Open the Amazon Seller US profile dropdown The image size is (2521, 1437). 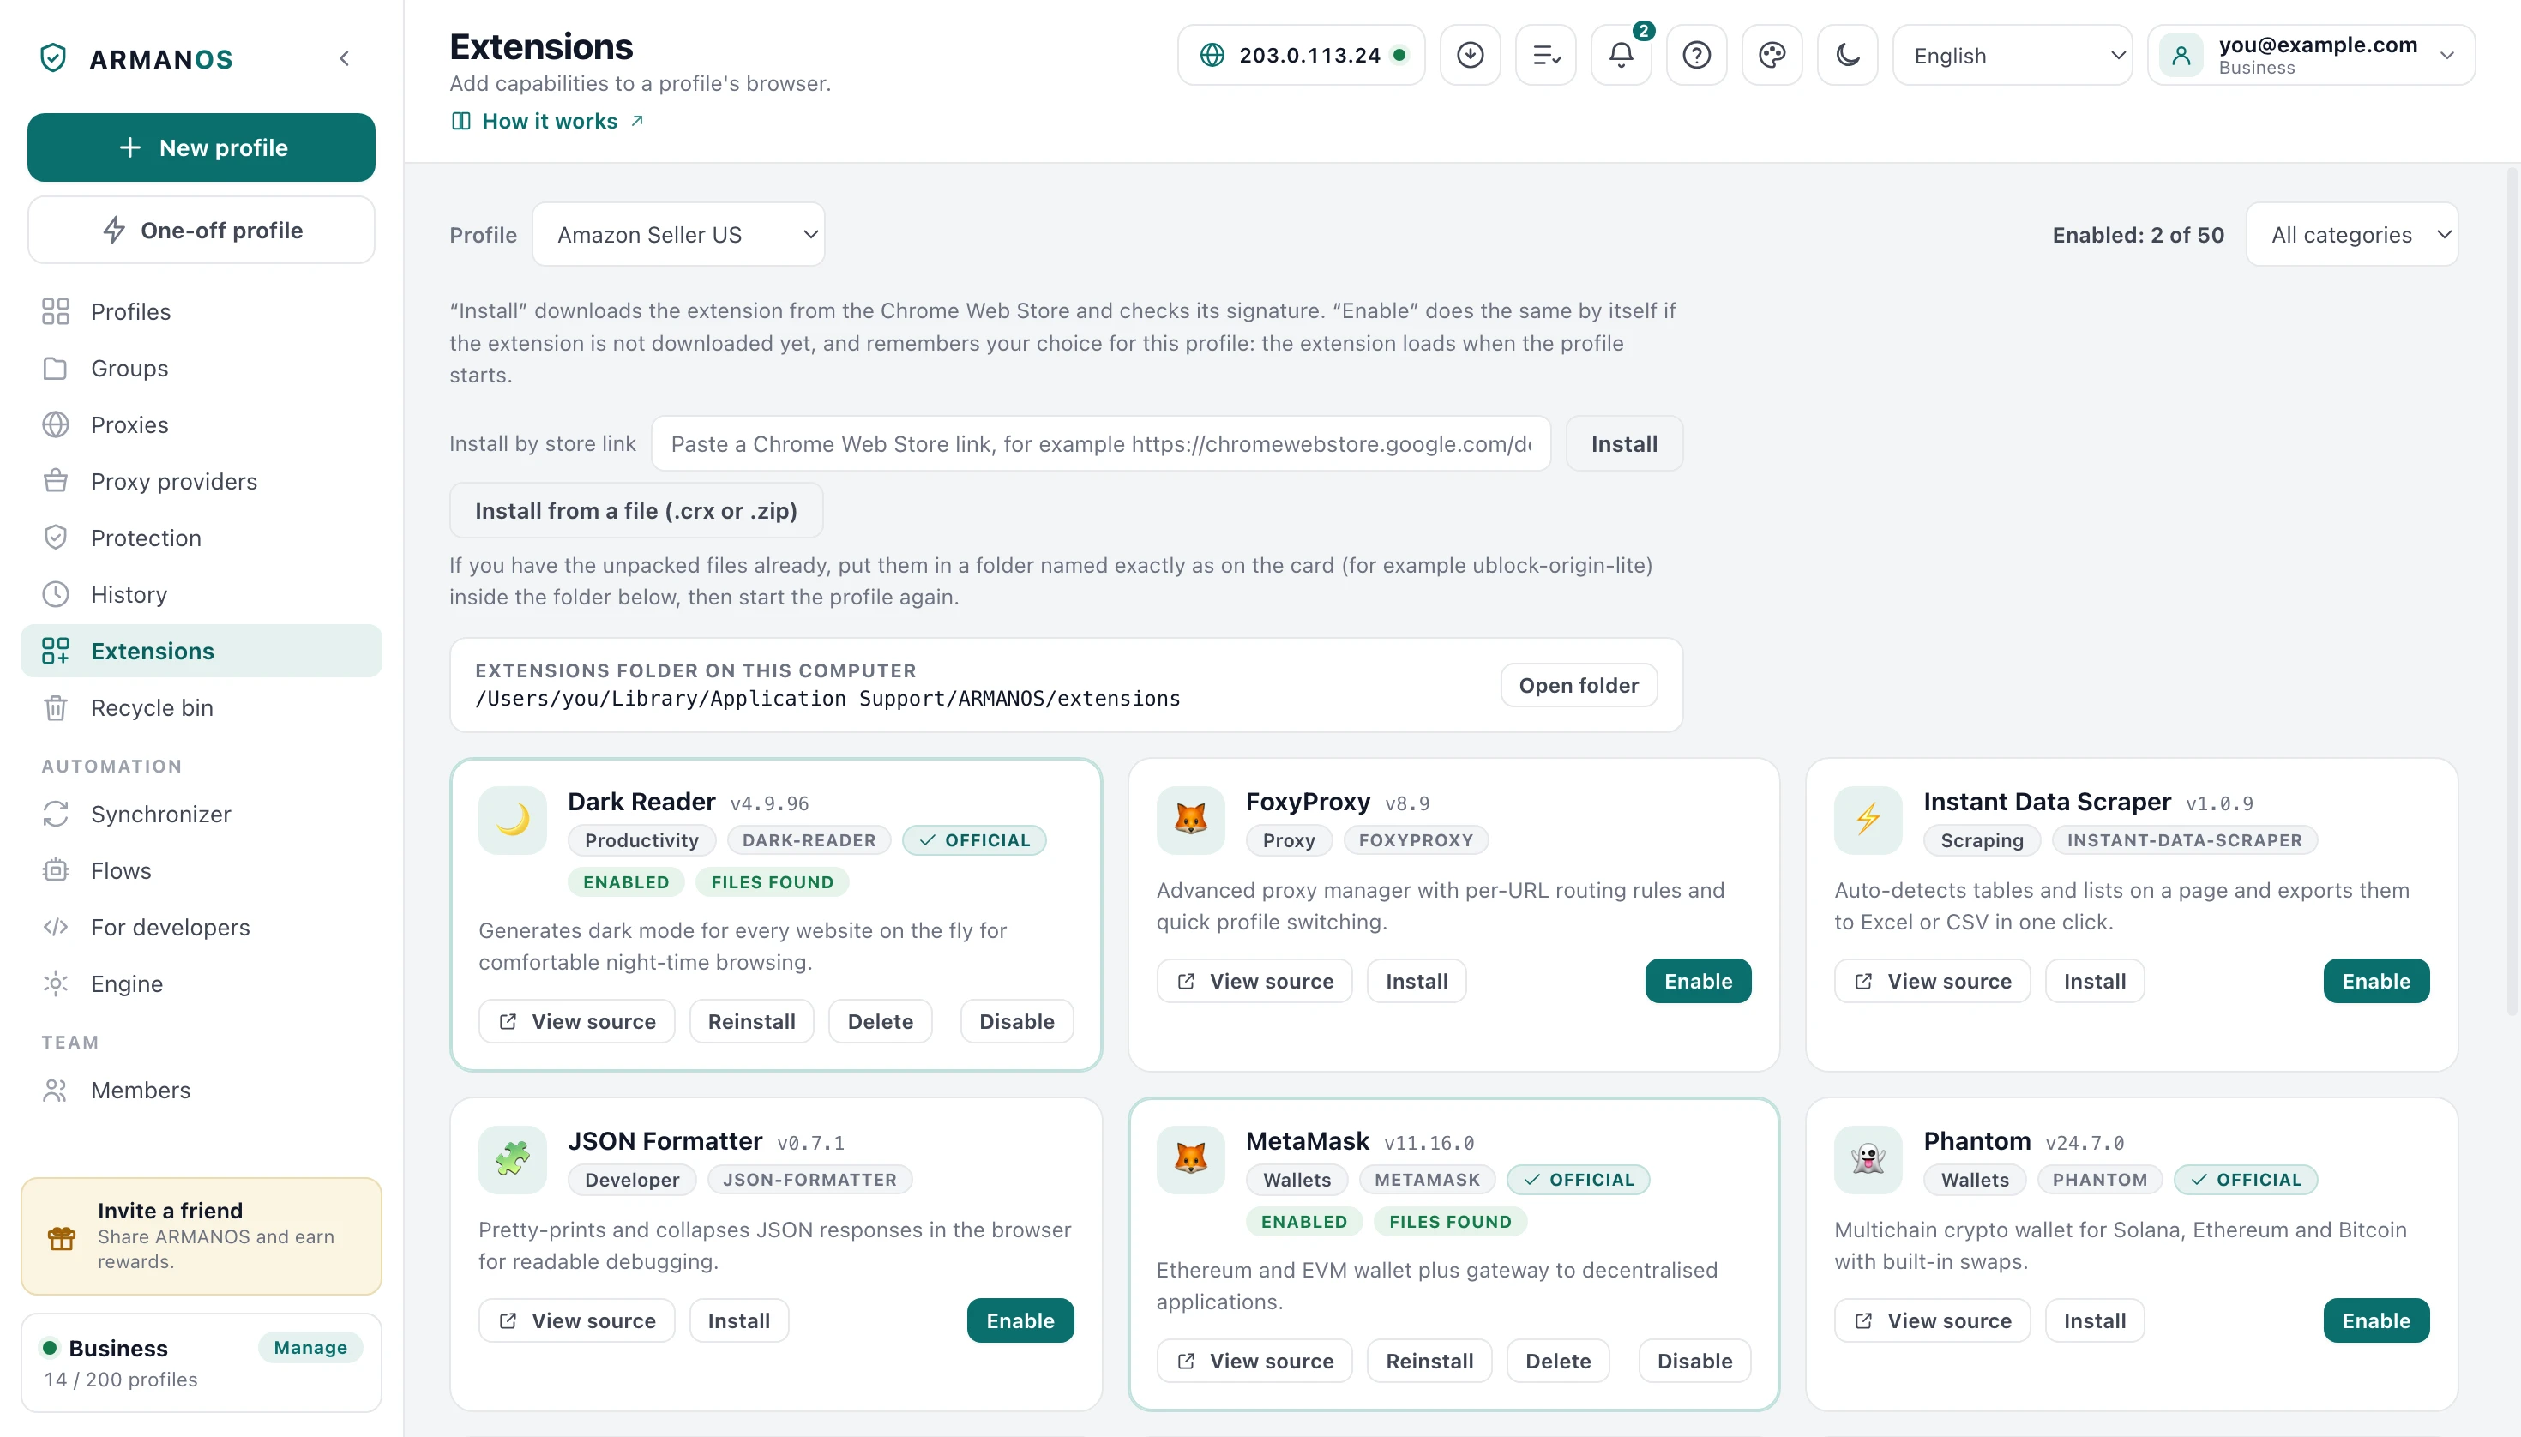click(678, 235)
